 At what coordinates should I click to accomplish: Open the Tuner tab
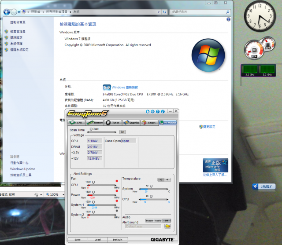[113, 123]
